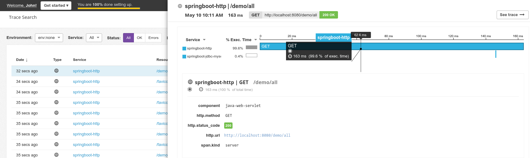Click globe icon in first 34 secs ago row
The height and width of the screenshot is (158, 530).
(56, 81)
